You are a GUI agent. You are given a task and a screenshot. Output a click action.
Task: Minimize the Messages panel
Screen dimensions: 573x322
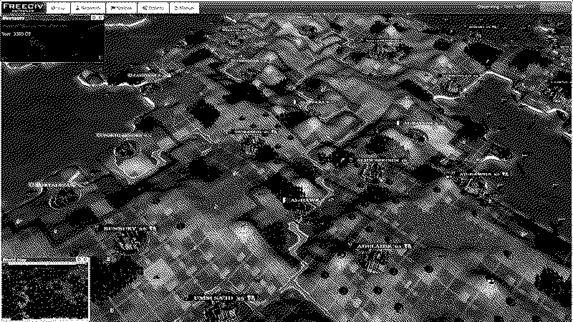[95, 16]
